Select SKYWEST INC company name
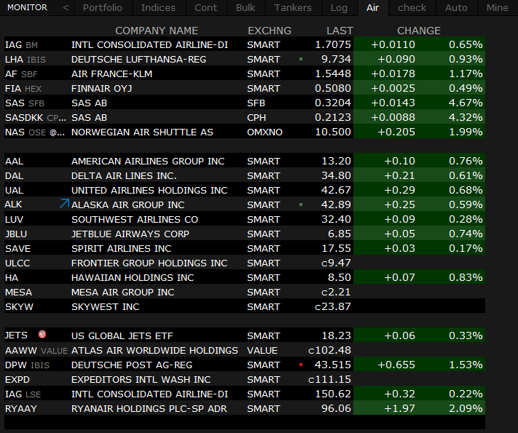The image size is (518, 433). pyautogui.click(x=106, y=306)
